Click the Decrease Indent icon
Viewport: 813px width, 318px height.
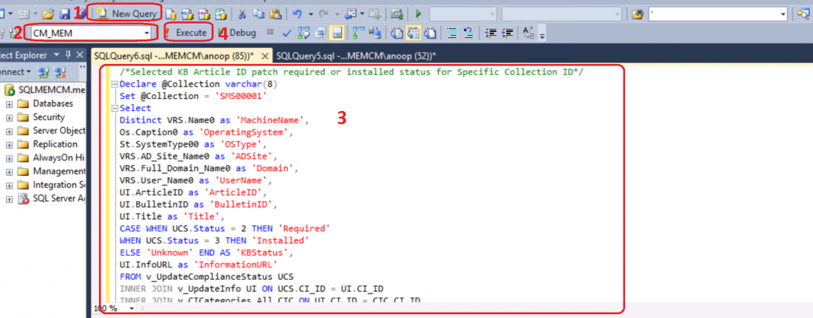point(490,33)
